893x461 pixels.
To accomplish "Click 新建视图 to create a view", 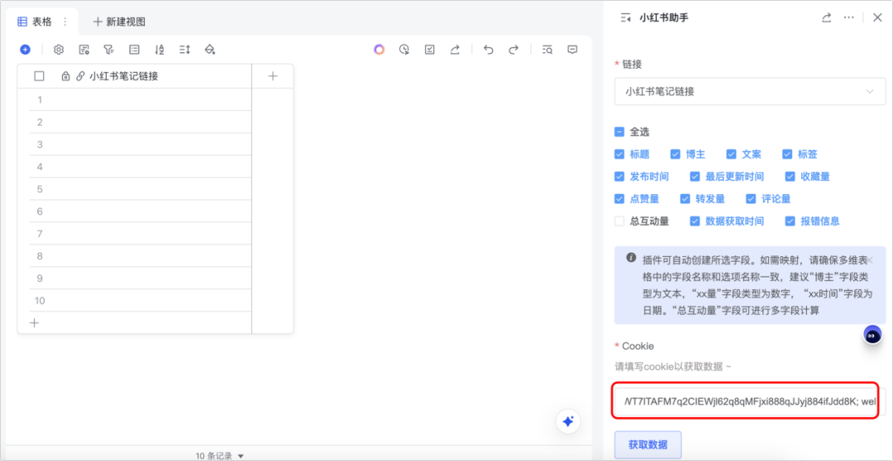I will pos(120,21).
